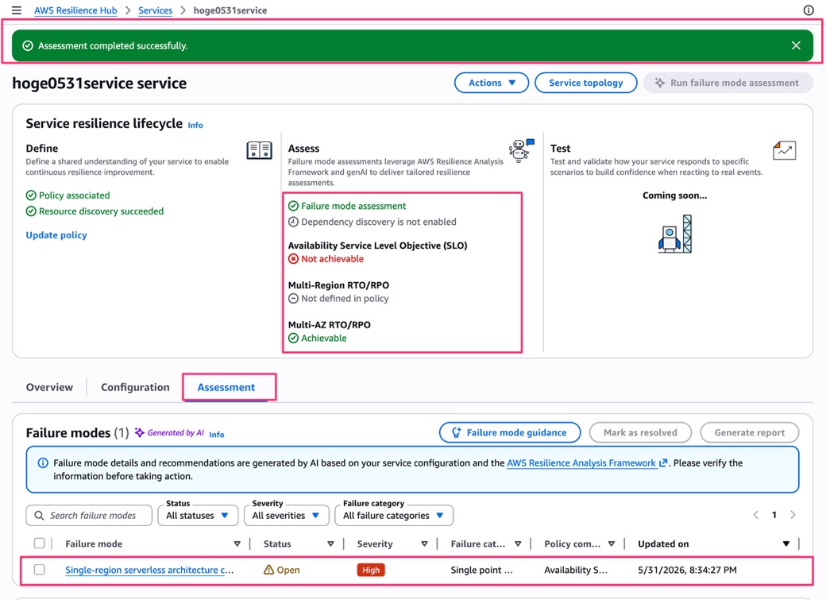The image size is (826, 600).
Task: Click the Mark as resolved button
Action: point(640,432)
